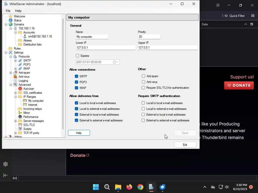Click the Exit button
The image size is (258, 193).
click(x=185, y=144)
